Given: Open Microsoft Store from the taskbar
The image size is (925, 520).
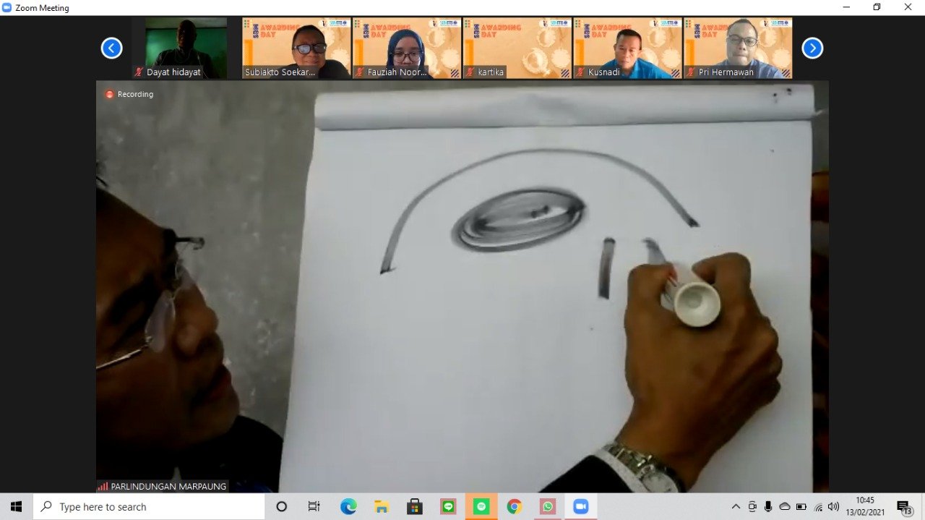Looking at the screenshot, I should (x=415, y=506).
